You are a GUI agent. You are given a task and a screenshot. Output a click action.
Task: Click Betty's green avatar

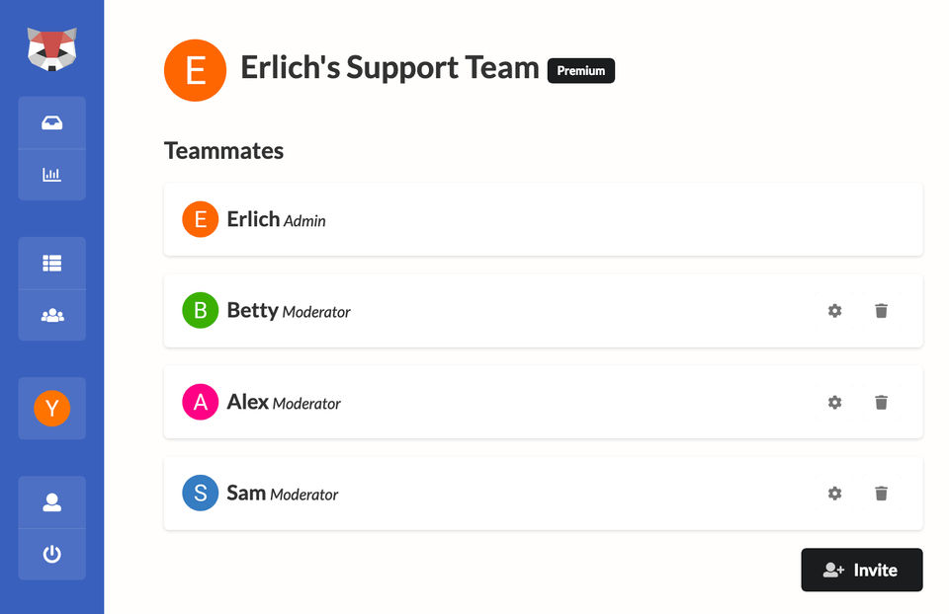pos(200,311)
